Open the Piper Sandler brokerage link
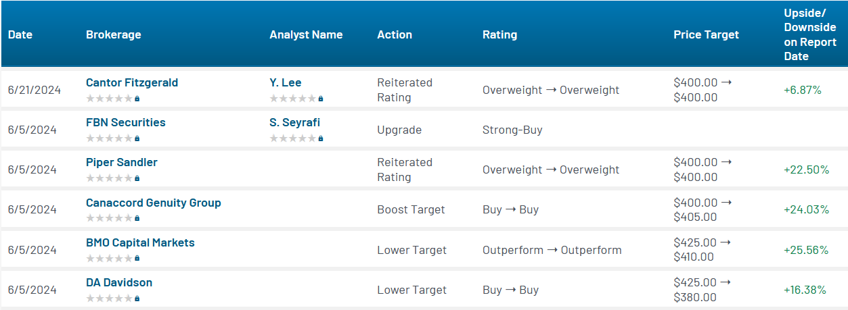This screenshot has width=848, height=310. pyautogui.click(x=122, y=162)
